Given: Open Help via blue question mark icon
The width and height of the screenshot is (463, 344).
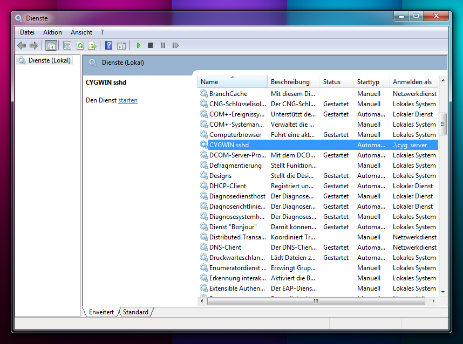Looking at the screenshot, I should point(108,46).
